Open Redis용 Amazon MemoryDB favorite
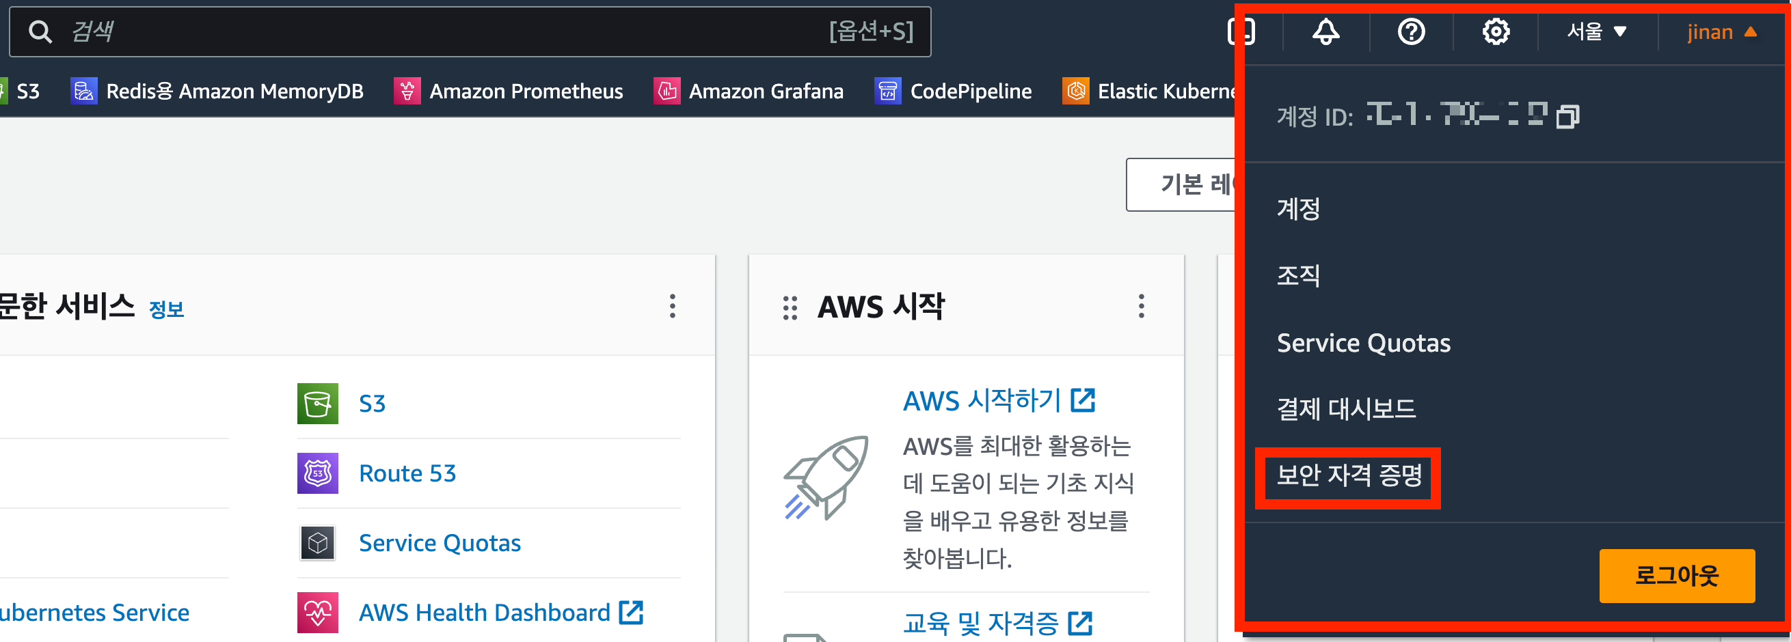The image size is (1791, 642). click(x=234, y=91)
